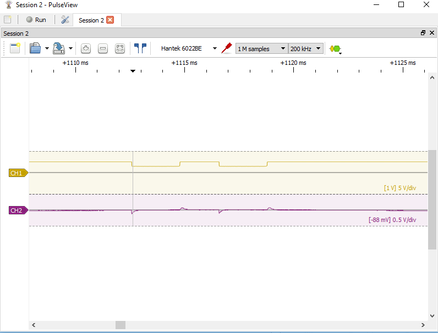The height and width of the screenshot is (333, 438).
Task: Zoom out using the minus icon
Action: point(103,48)
